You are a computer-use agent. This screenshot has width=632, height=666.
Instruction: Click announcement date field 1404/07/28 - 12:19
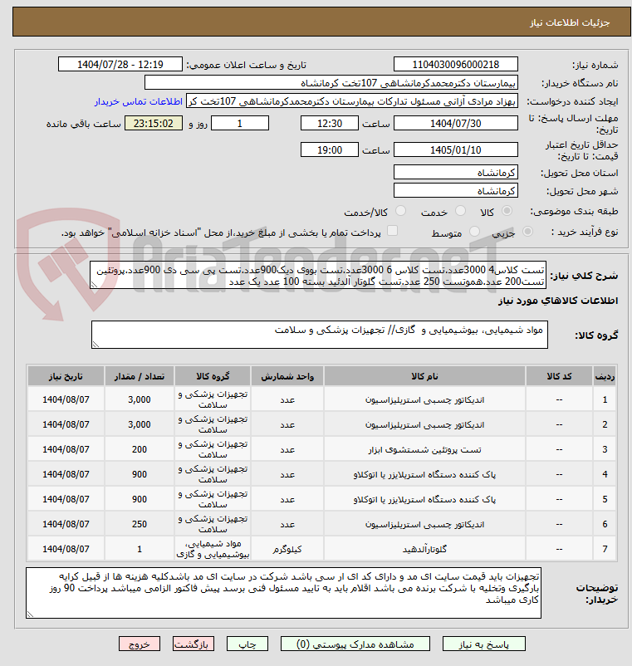[x=120, y=64]
